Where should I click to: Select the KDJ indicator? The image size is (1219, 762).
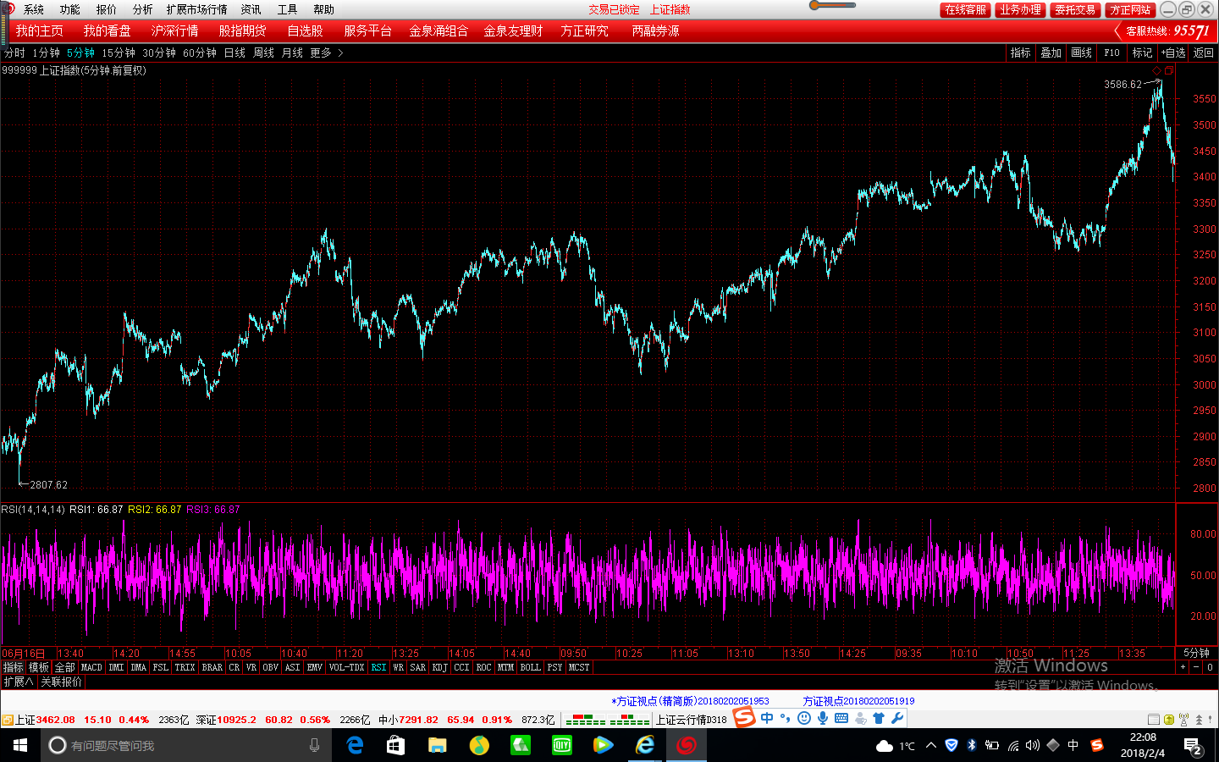tap(439, 667)
